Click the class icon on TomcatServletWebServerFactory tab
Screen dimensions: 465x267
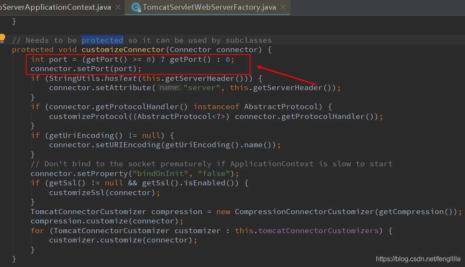pyautogui.click(x=136, y=7)
